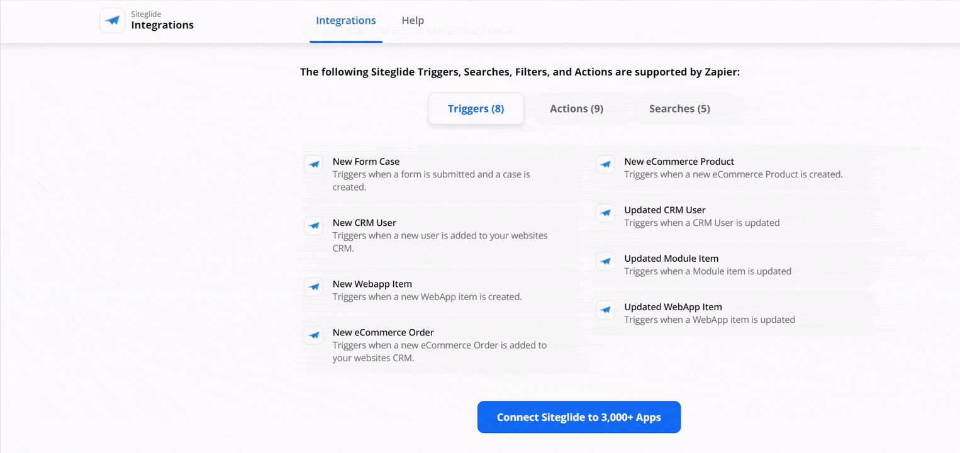Click description 'Triggers when a CRM User is updated'

tap(702, 223)
